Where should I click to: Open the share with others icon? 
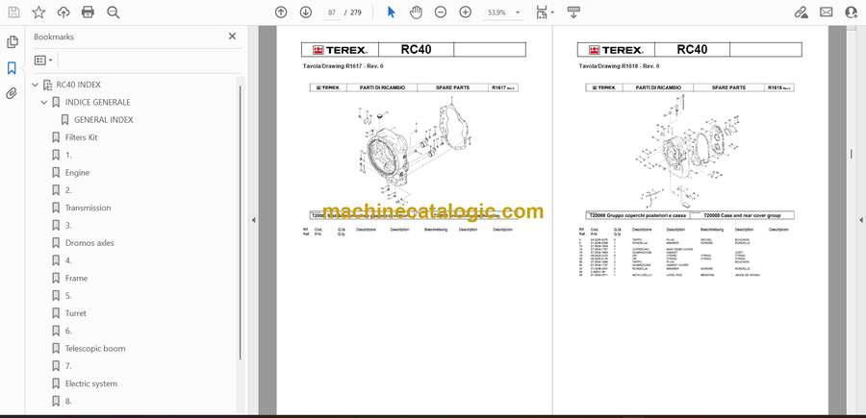[852, 12]
